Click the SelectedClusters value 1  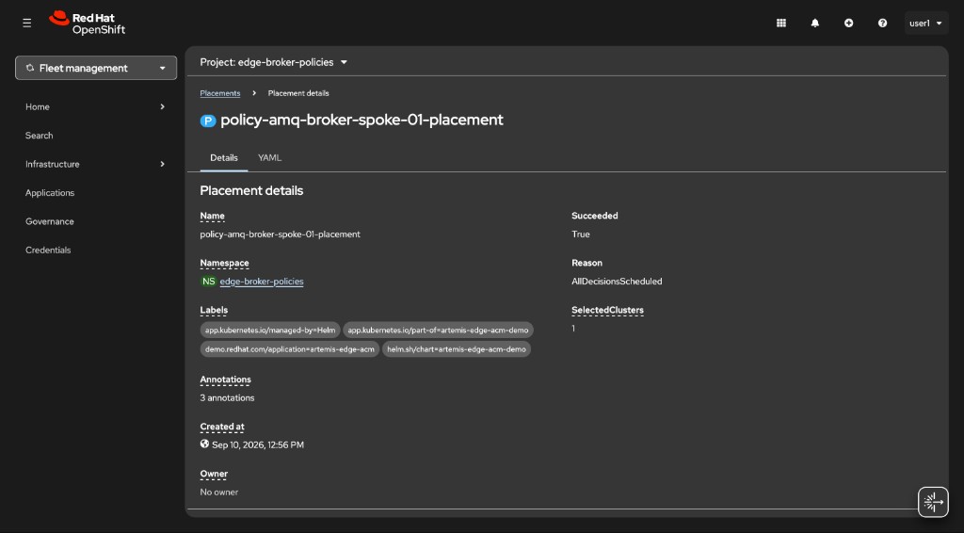[x=573, y=329]
